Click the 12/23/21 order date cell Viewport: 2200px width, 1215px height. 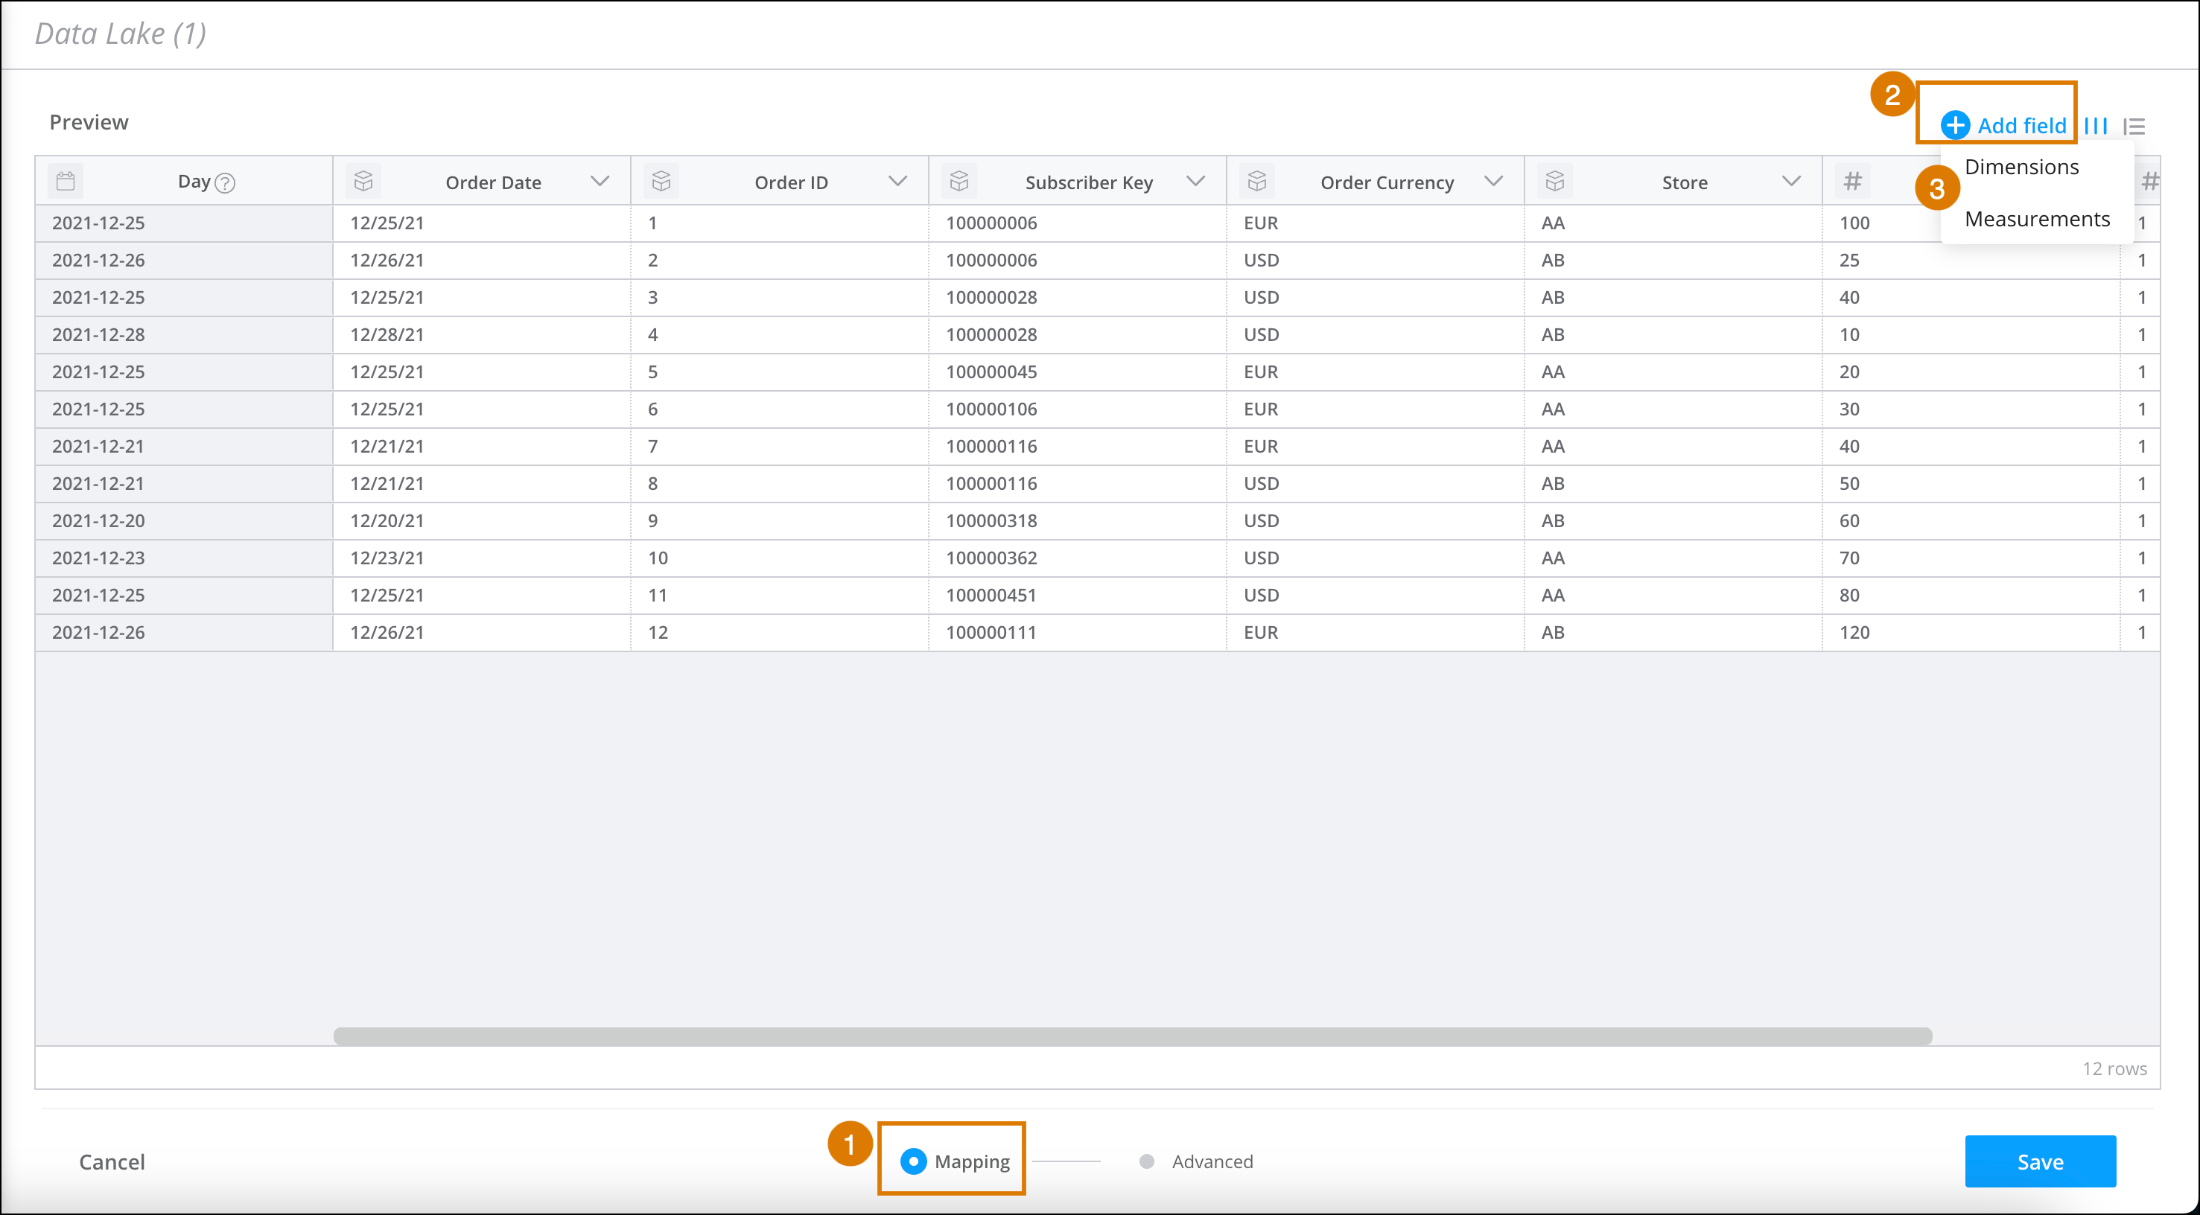click(482, 558)
